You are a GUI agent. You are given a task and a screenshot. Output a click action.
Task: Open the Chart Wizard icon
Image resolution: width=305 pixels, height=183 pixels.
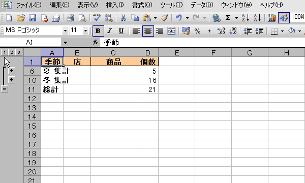272,18
